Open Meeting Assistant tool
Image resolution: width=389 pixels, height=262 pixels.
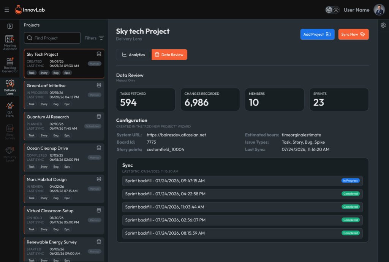pos(10,42)
